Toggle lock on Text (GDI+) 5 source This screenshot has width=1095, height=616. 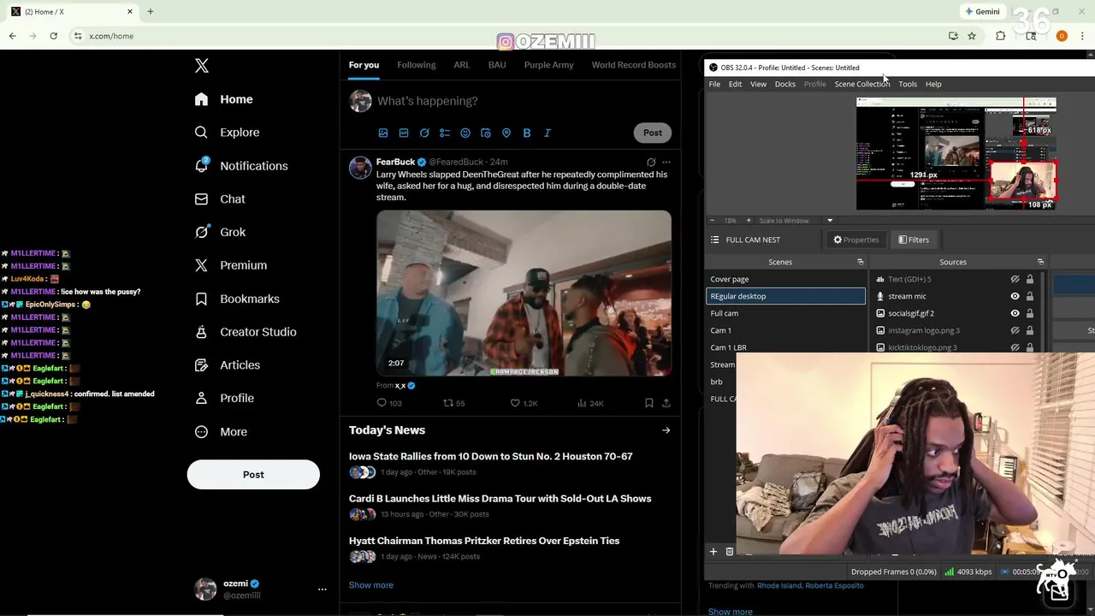pyautogui.click(x=1030, y=279)
